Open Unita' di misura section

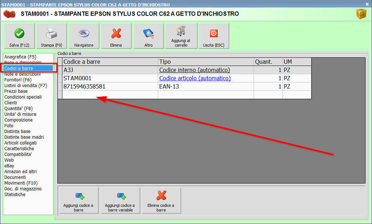[x=20, y=114]
